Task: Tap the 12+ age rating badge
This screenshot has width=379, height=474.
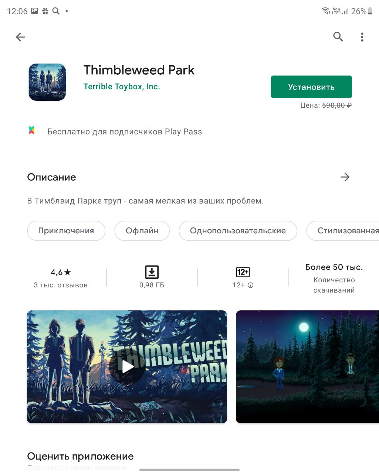Action: [243, 272]
